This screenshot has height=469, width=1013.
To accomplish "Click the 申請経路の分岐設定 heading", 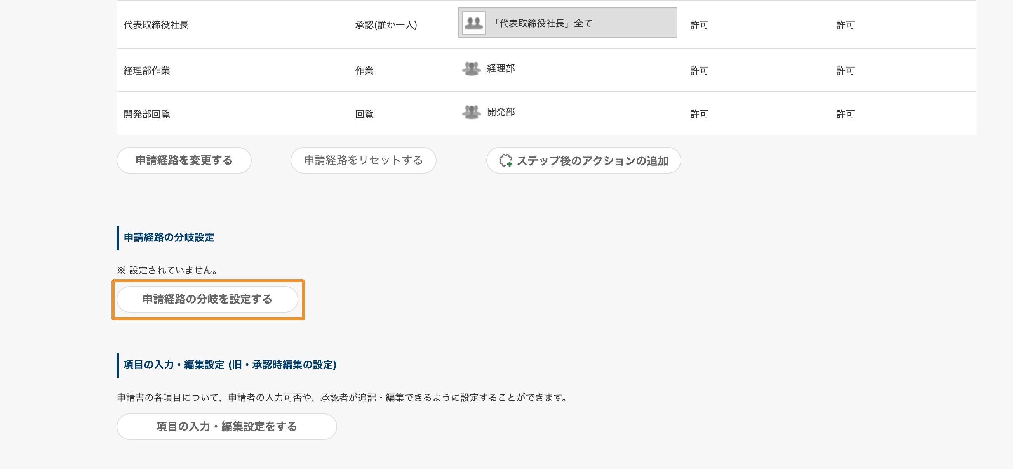I will coord(169,238).
